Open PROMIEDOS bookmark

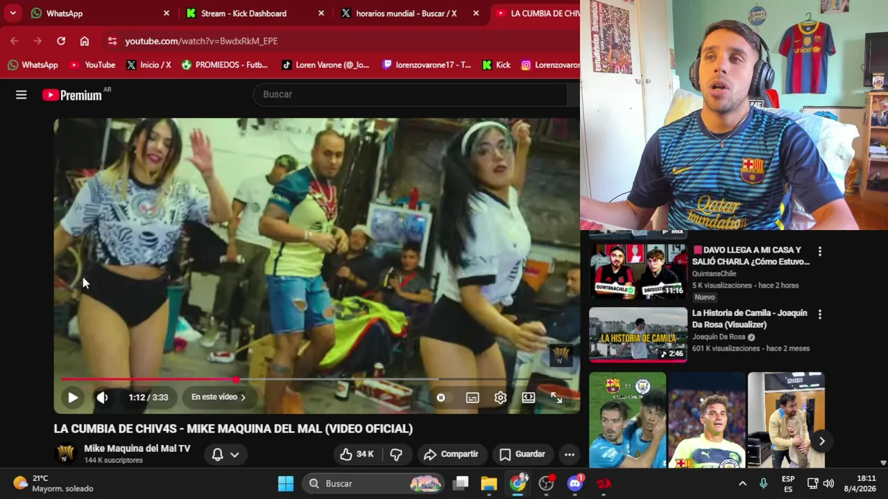pyautogui.click(x=224, y=64)
